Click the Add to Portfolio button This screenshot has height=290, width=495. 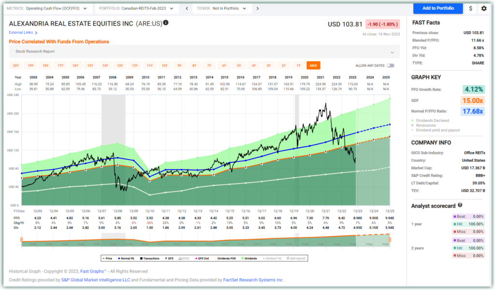coord(437,8)
